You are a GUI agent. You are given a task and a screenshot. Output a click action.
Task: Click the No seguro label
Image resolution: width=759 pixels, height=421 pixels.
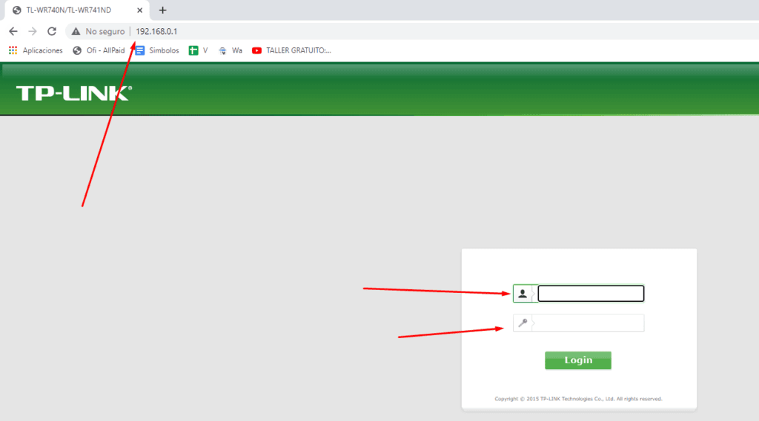coord(105,31)
